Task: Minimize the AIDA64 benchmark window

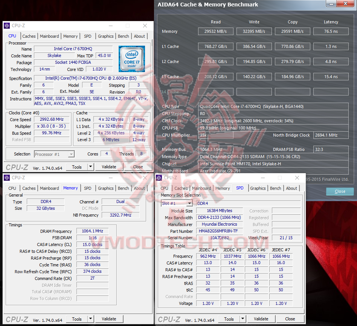Action: 331,4
